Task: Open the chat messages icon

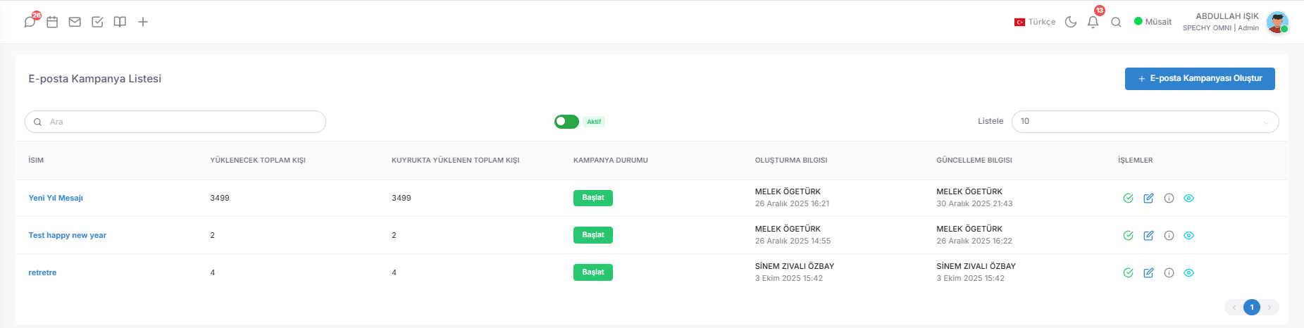Action: pyautogui.click(x=30, y=22)
